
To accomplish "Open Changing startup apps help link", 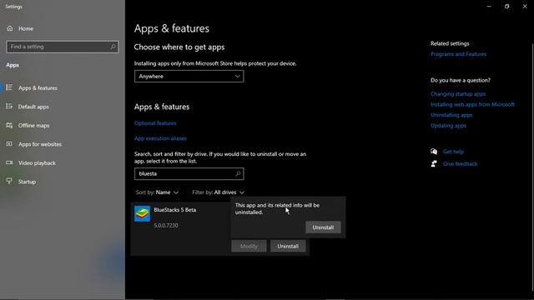I will tap(458, 94).
